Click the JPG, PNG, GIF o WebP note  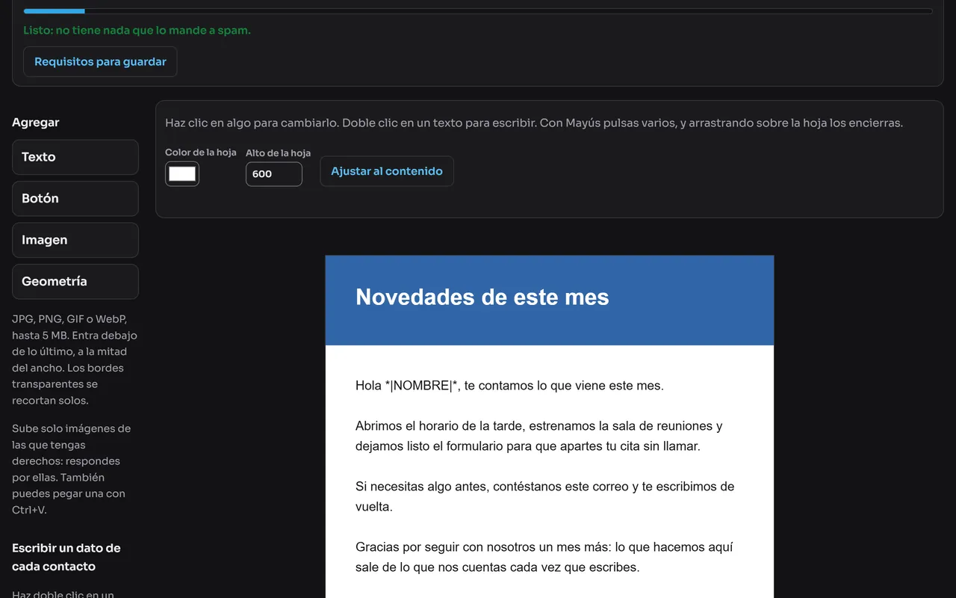click(x=75, y=360)
